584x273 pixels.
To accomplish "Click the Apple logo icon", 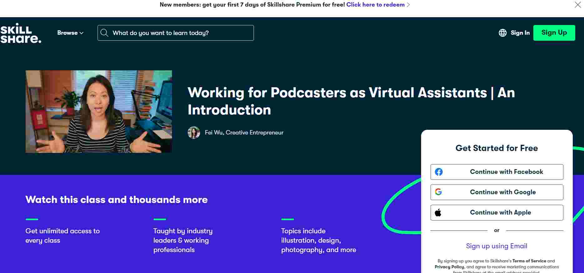I will pyautogui.click(x=438, y=213).
